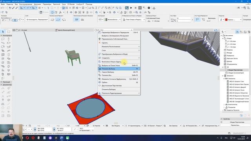Screen dimensions: 251x141
Task: Click the undo arrow icon
Action: pyautogui.click(x=2, y=8)
